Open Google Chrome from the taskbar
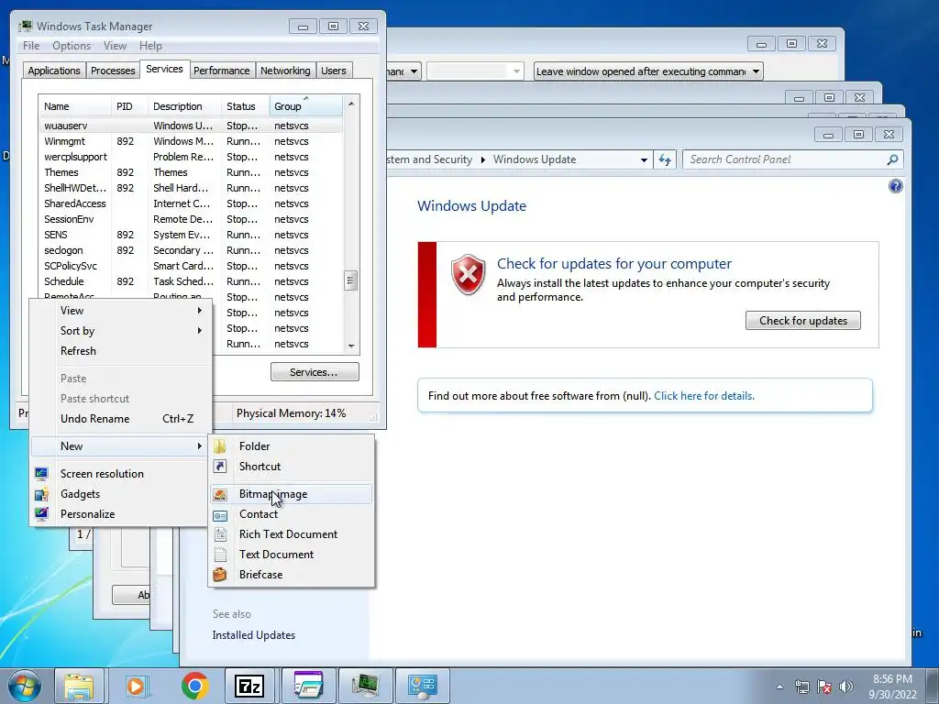 [194, 686]
